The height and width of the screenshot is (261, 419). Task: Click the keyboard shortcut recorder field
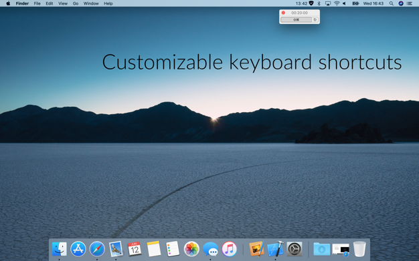coord(296,20)
